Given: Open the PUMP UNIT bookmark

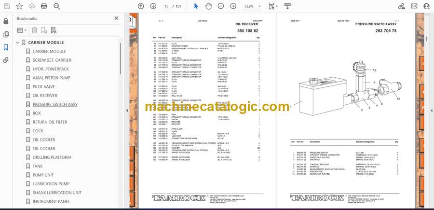Looking at the screenshot, I should click(x=43, y=175).
